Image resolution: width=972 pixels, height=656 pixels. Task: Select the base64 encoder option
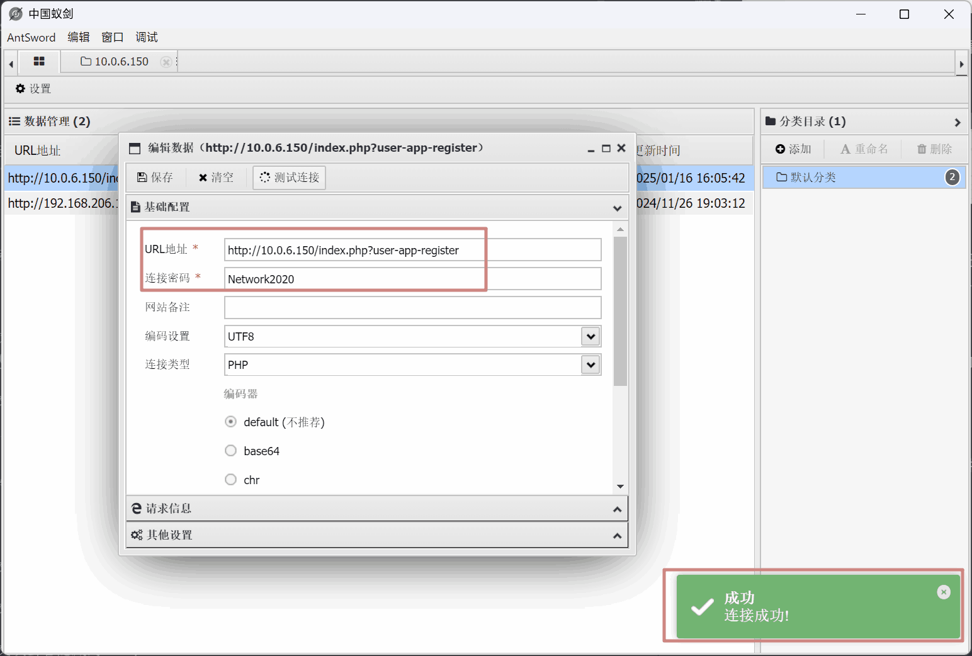(231, 451)
